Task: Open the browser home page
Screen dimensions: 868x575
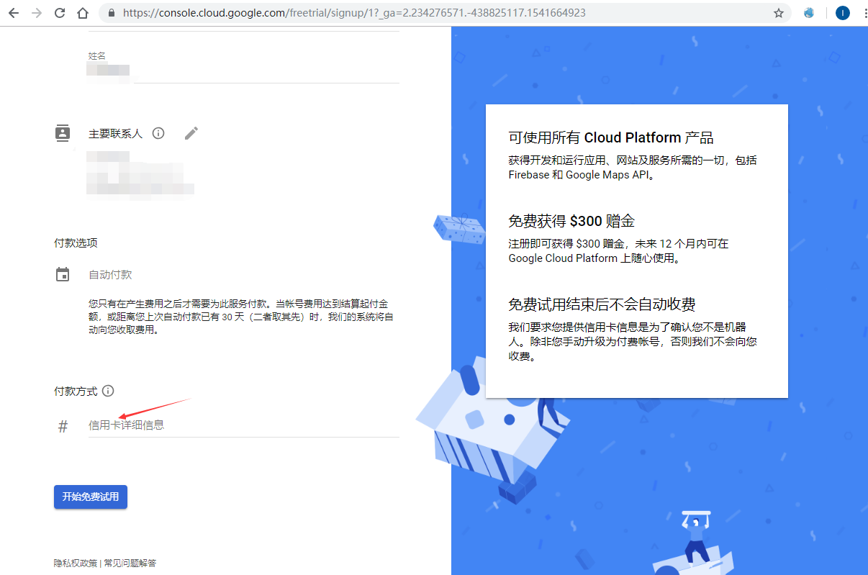Action: 83,13
